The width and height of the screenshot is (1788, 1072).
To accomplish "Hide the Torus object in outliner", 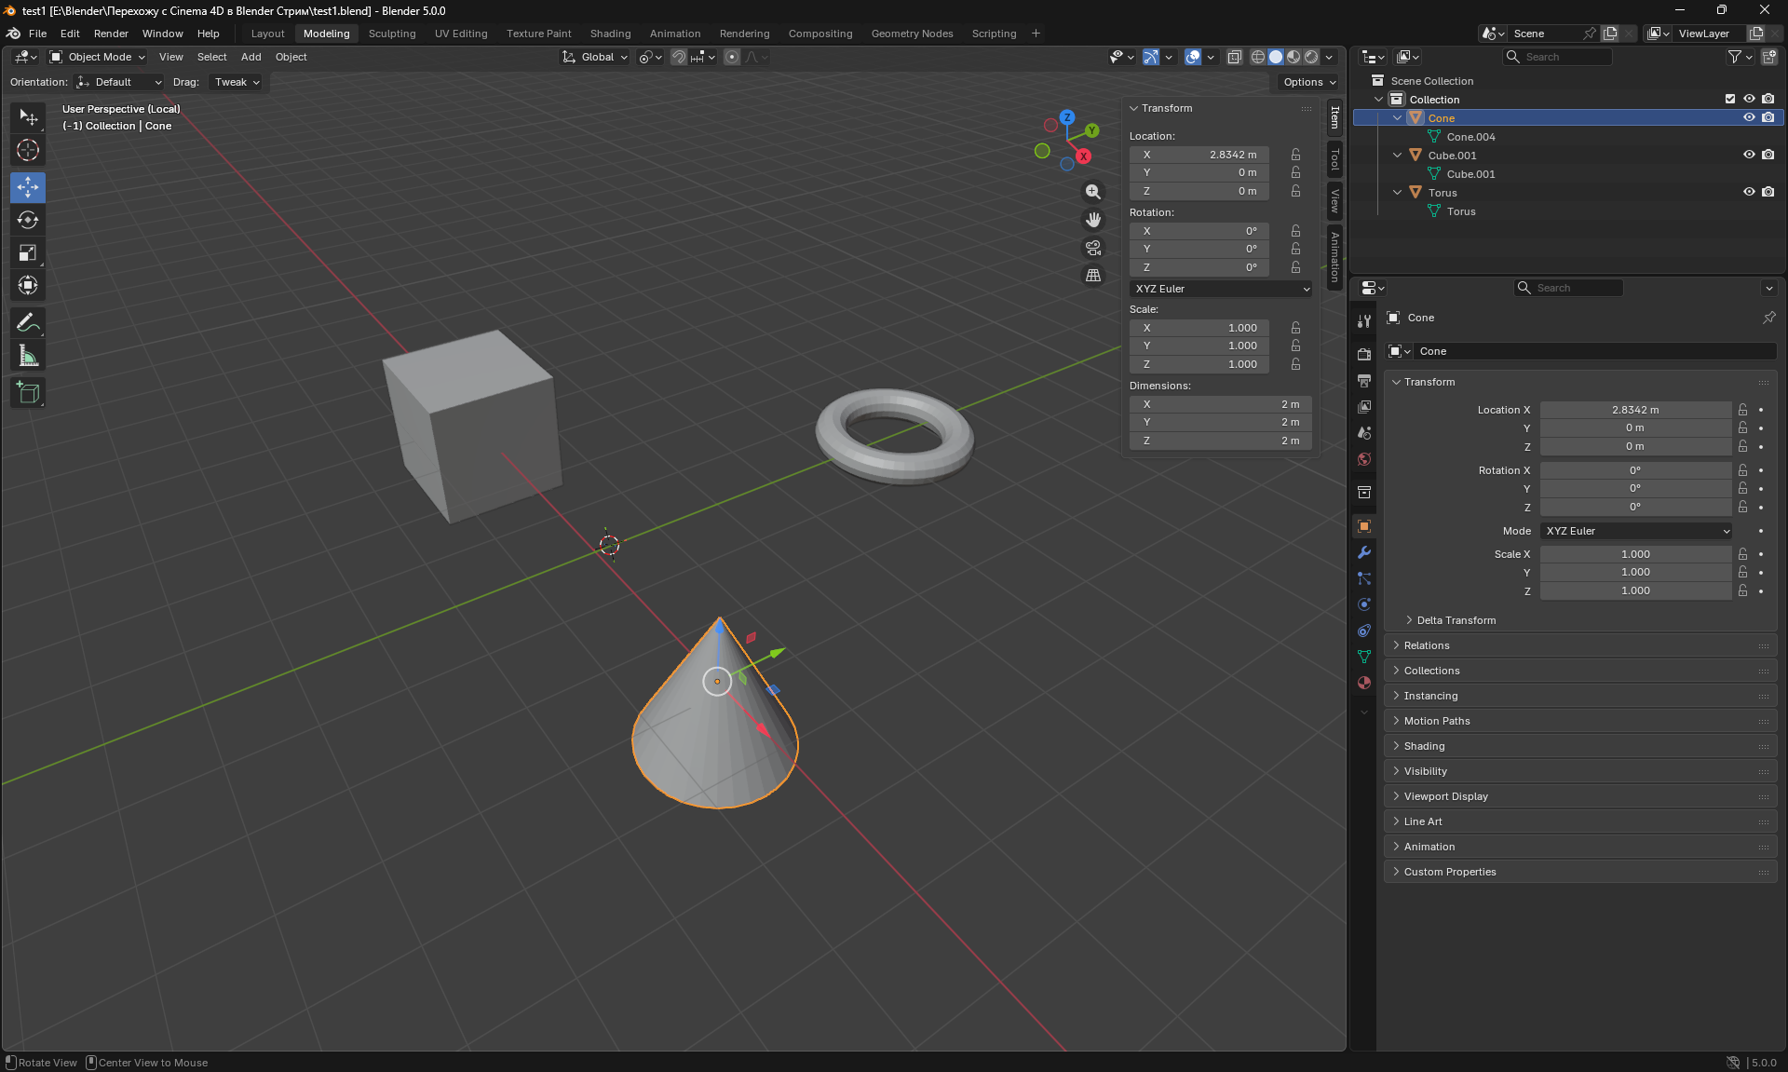I will (x=1749, y=192).
